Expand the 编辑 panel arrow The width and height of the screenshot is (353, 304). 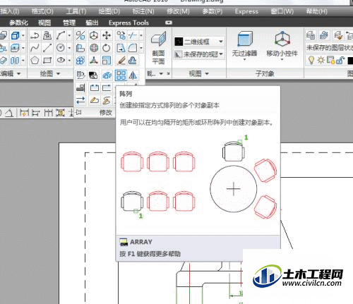(x=18, y=74)
